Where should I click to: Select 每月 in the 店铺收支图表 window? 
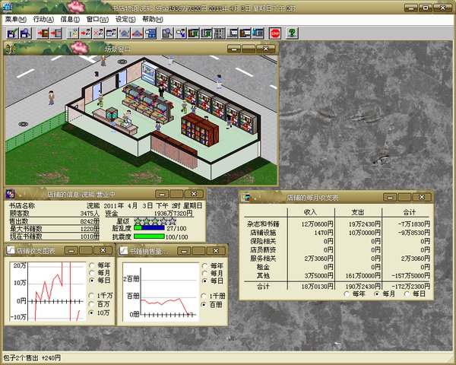[92, 273]
